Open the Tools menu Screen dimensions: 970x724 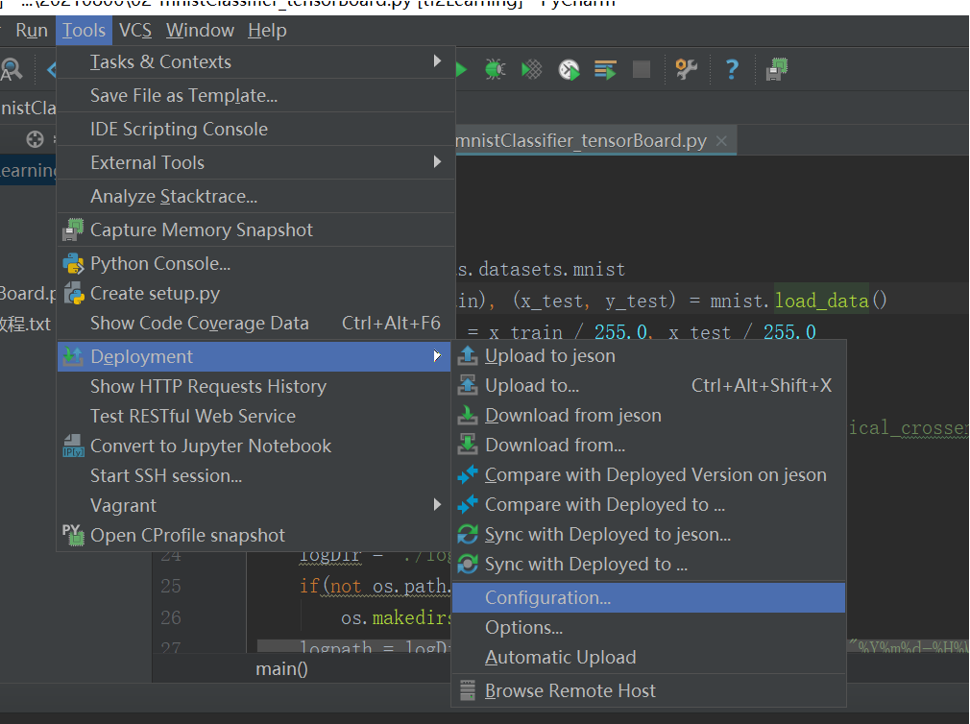click(x=85, y=31)
